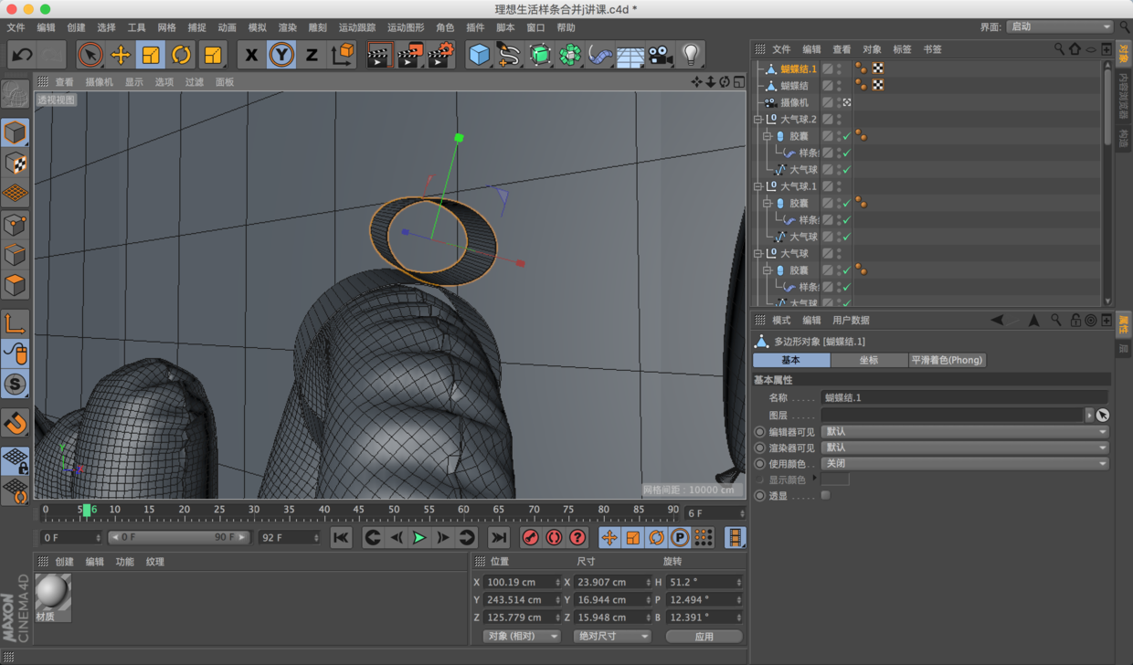
Task: Switch to the 坐标 tab
Action: [869, 360]
